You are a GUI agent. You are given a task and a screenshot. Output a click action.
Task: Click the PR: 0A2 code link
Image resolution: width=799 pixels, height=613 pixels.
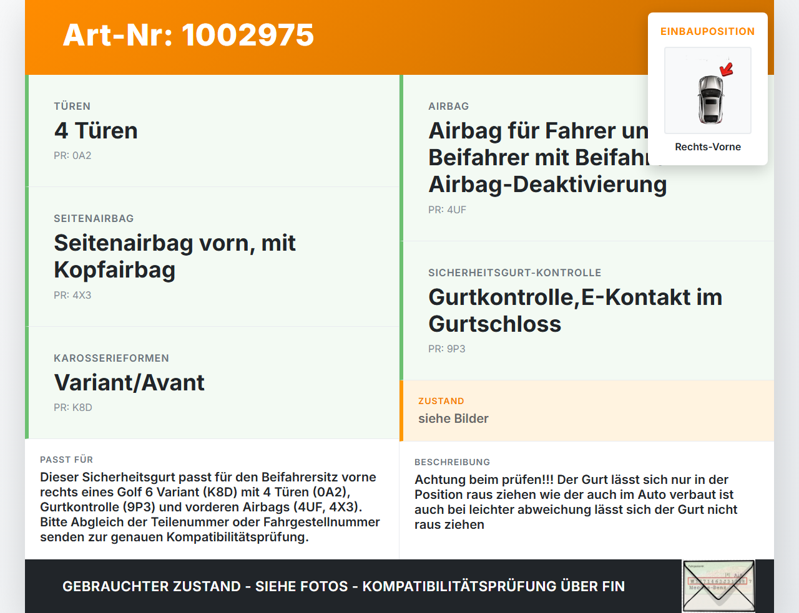pos(72,155)
